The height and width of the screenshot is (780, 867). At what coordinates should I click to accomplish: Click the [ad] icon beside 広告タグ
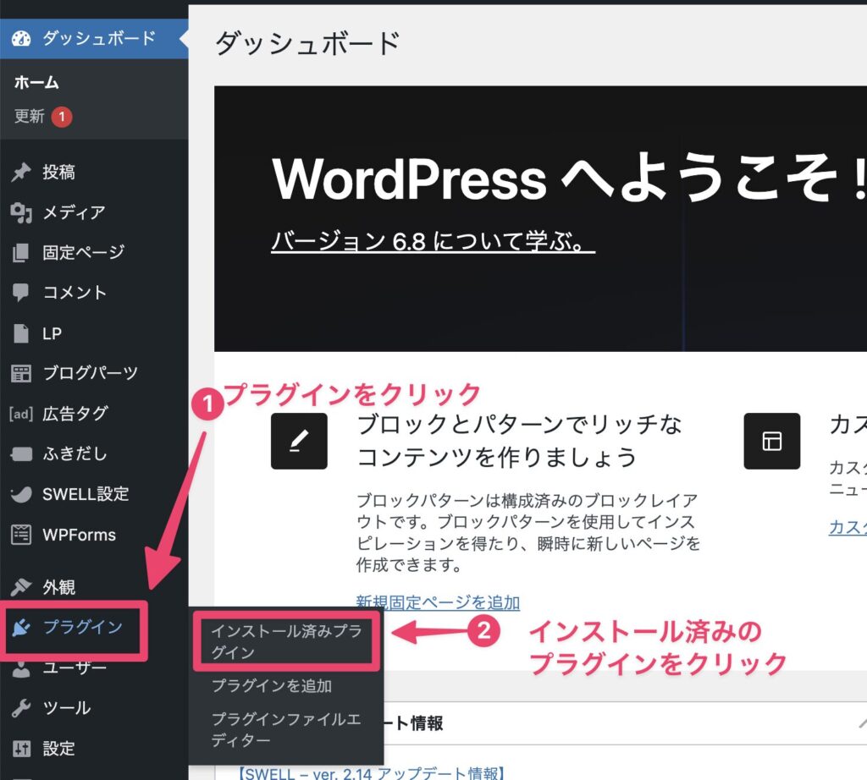[21, 414]
